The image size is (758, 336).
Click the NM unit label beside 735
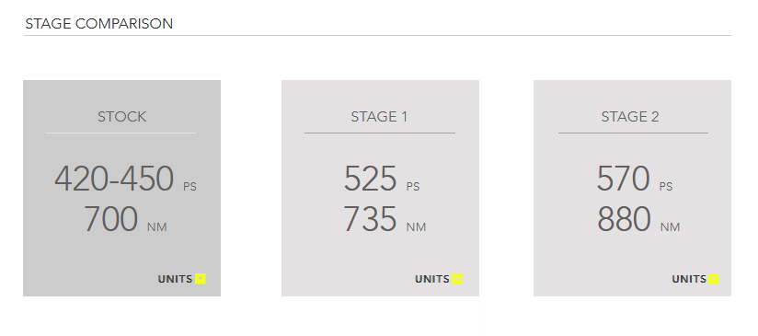[416, 227]
